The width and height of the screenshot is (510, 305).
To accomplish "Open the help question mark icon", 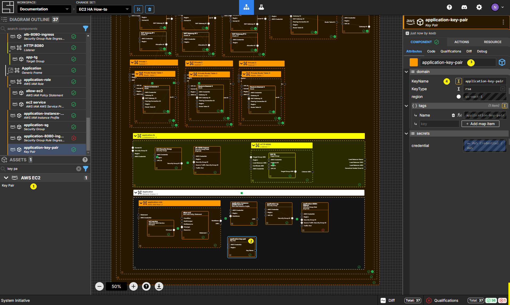I will click(449, 7).
